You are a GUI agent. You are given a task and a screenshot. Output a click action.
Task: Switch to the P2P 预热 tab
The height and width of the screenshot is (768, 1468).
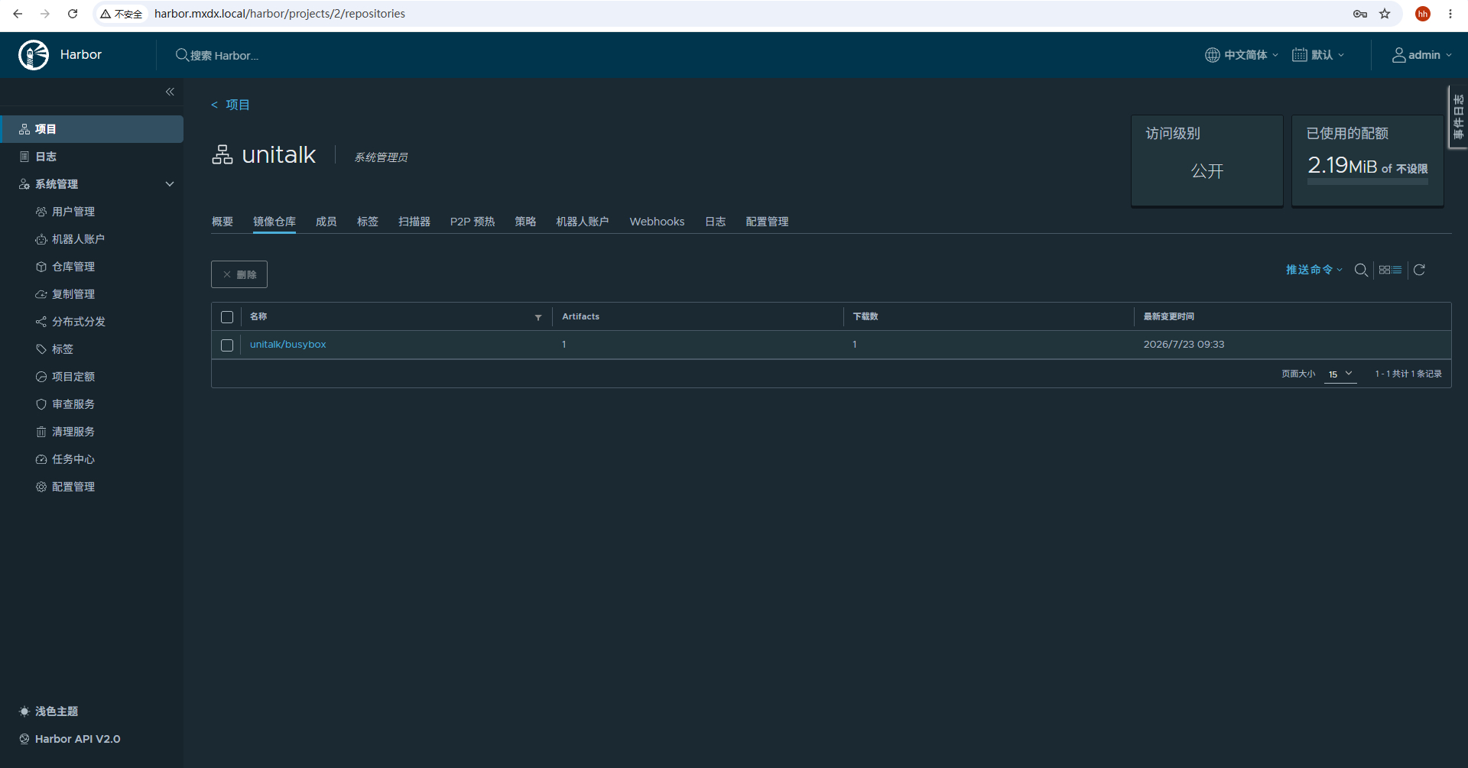point(473,222)
